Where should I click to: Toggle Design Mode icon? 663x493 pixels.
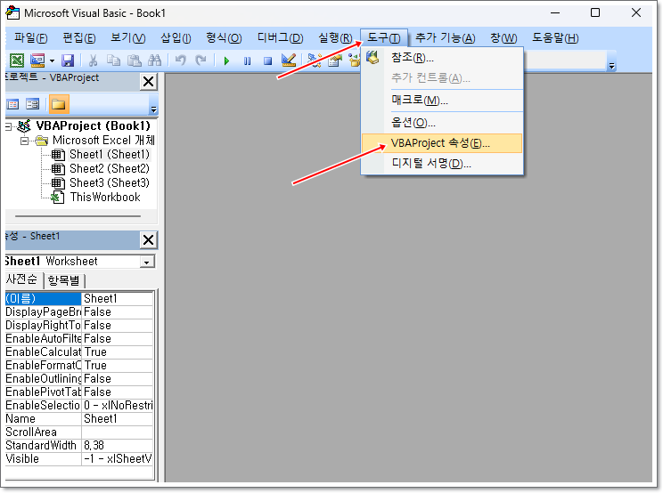click(289, 61)
